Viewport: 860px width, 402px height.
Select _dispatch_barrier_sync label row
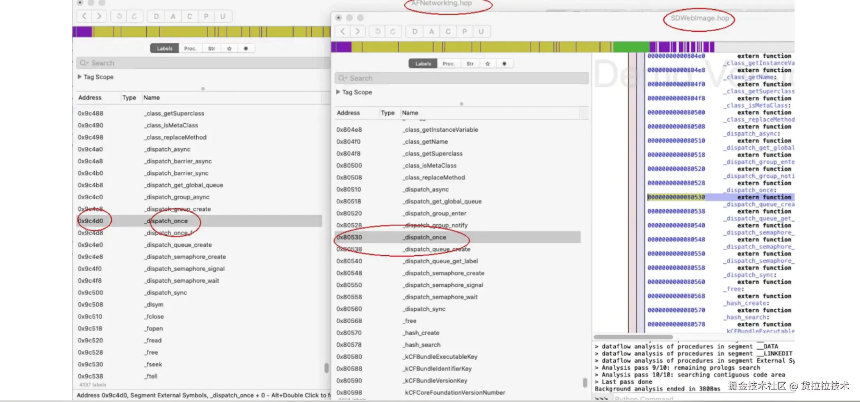pos(199,173)
